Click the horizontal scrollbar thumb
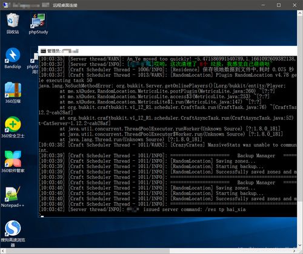 point(87,251)
